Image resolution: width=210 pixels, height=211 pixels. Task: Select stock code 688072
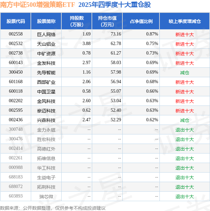[16, 187]
